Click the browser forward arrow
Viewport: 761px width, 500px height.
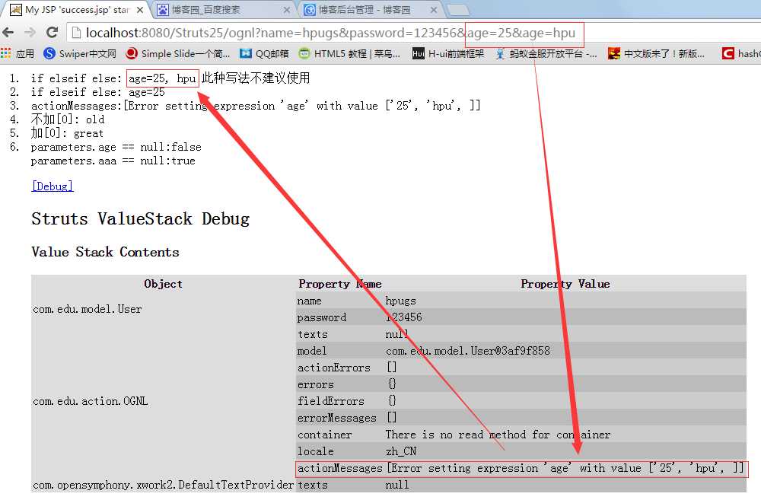click(x=30, y=33)
